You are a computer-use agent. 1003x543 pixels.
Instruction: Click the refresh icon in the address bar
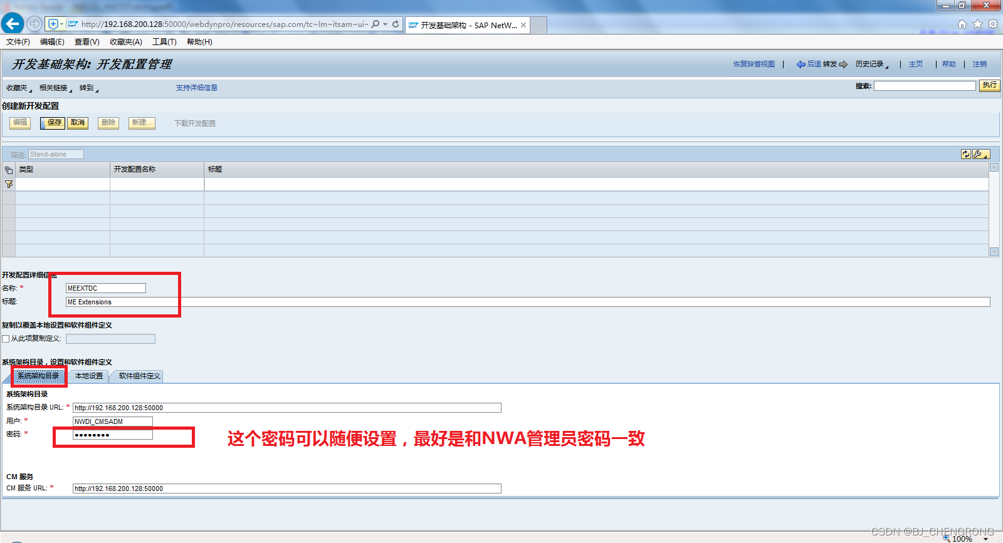click(x=396, y=24)
